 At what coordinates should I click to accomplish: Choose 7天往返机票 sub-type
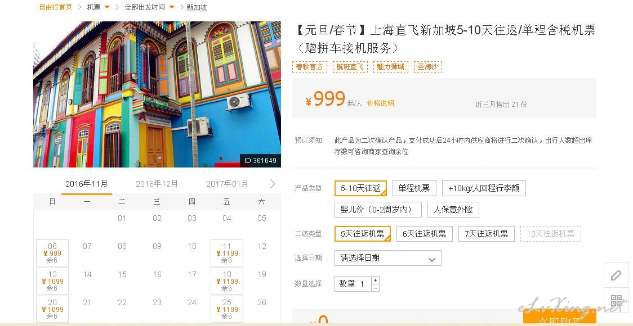(486, 234)
